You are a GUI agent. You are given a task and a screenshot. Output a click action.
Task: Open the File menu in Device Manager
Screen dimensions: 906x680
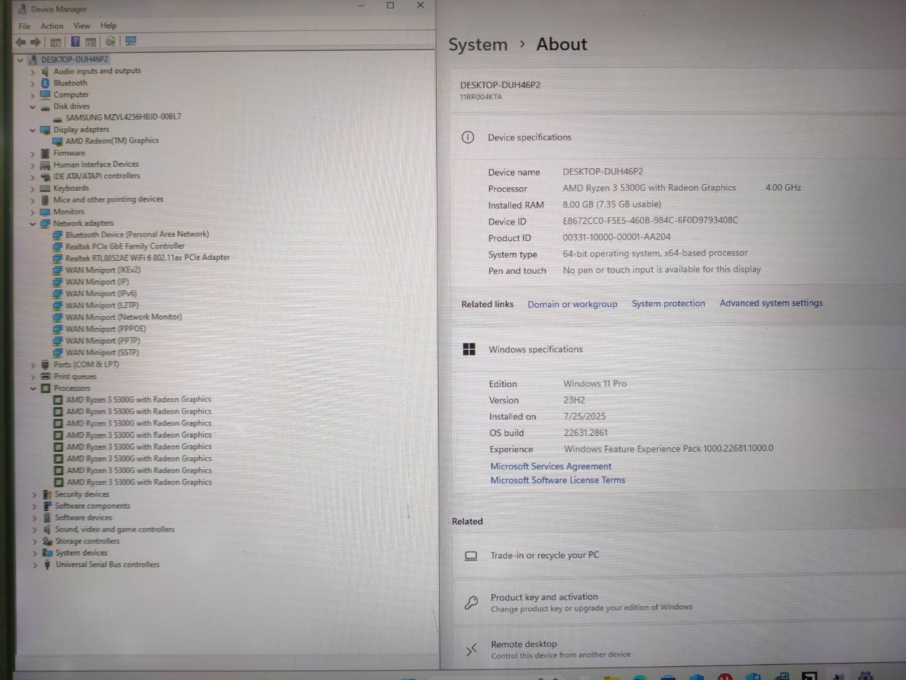coord(25,26)
